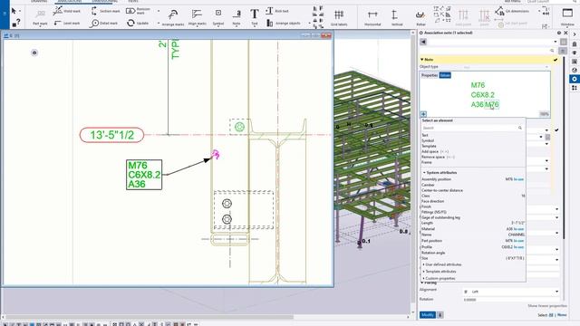This screenshot has width=580, height=326.
Task: Click Show fewer properties link
Action: (547, 306)
